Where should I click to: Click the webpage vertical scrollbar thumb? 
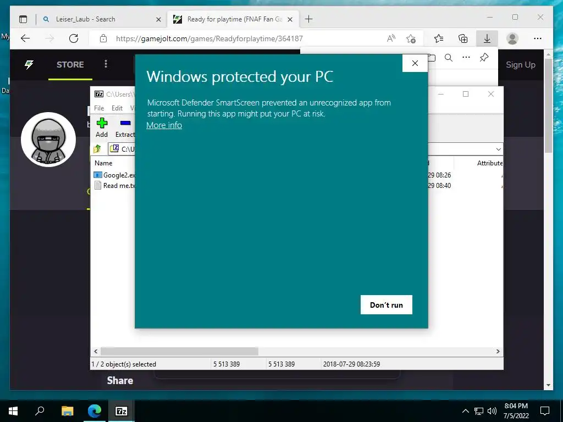point(548,105)
